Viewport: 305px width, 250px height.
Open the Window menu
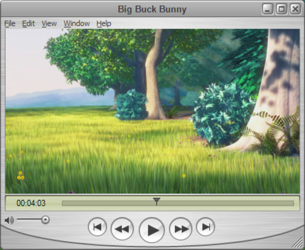click(77, 23)
